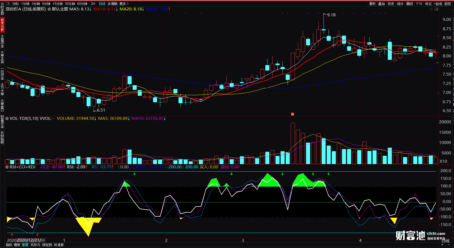Select the 60分钟 period
454x248 pixels.
click(x=82, y=4)
